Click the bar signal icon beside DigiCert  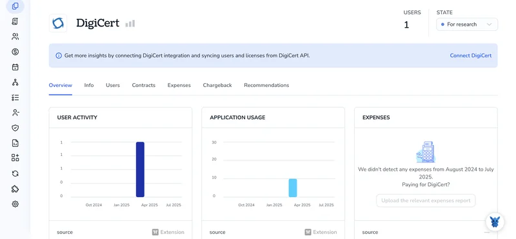130,23
